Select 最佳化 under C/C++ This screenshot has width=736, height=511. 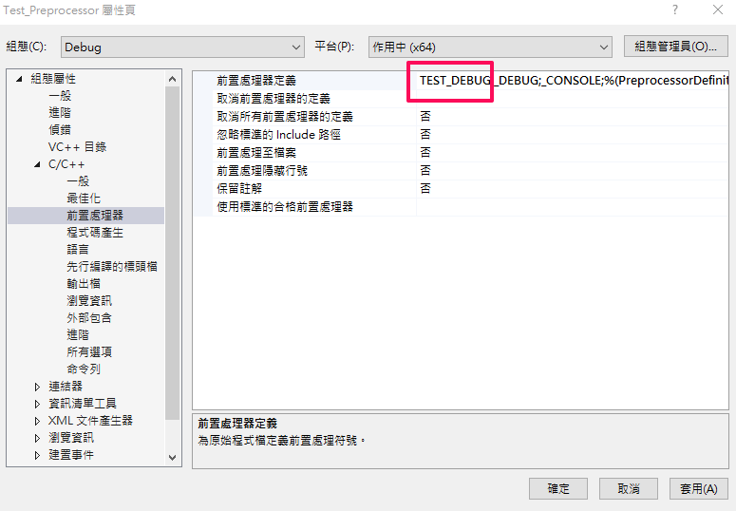point(84,199)
